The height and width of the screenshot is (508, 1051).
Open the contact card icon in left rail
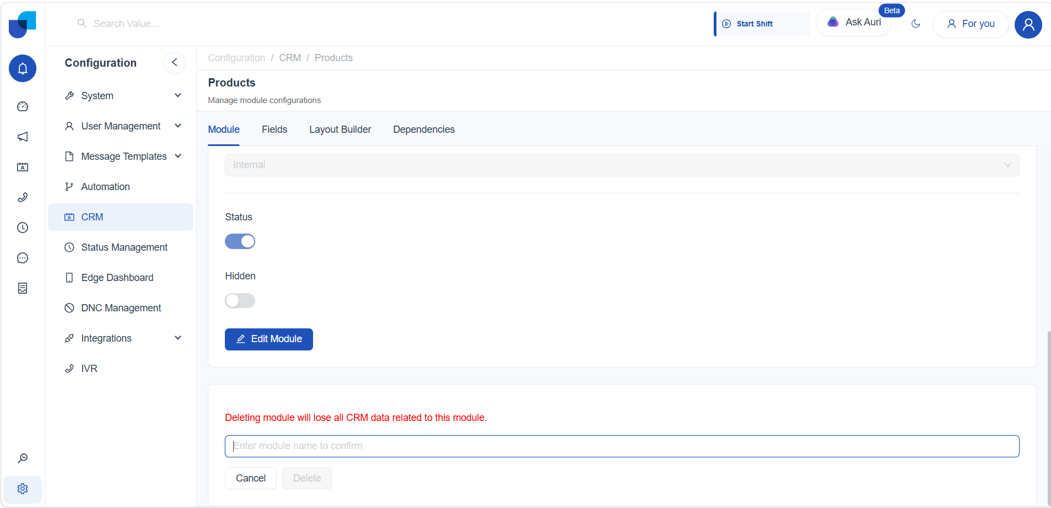pyautogui.click(x=23, y=167)
